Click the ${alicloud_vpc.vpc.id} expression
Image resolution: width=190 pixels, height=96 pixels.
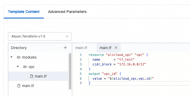[131, 79]
